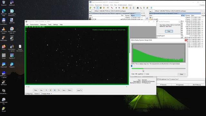Launch Firefox from the desktop
This screenshot has height=116, width=206.
pos(4,47)
